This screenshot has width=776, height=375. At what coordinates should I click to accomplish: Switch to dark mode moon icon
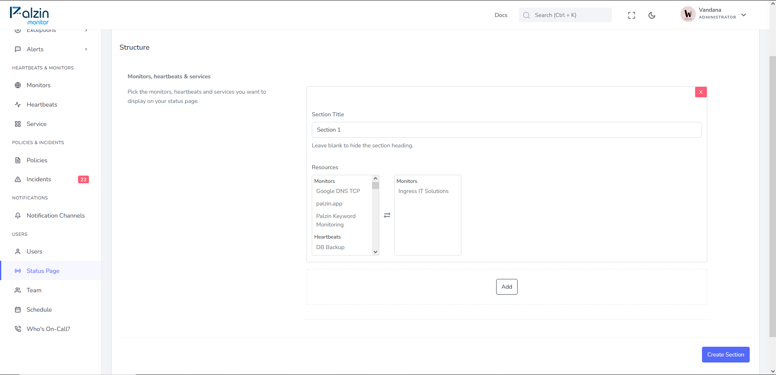651,15
